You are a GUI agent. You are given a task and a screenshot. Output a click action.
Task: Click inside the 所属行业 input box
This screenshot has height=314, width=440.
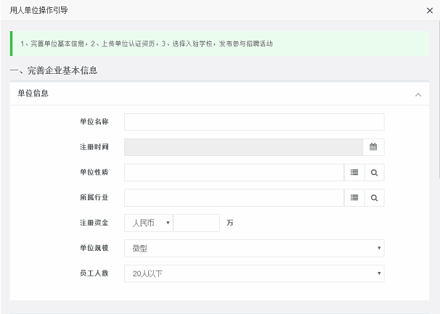[233, 198]
